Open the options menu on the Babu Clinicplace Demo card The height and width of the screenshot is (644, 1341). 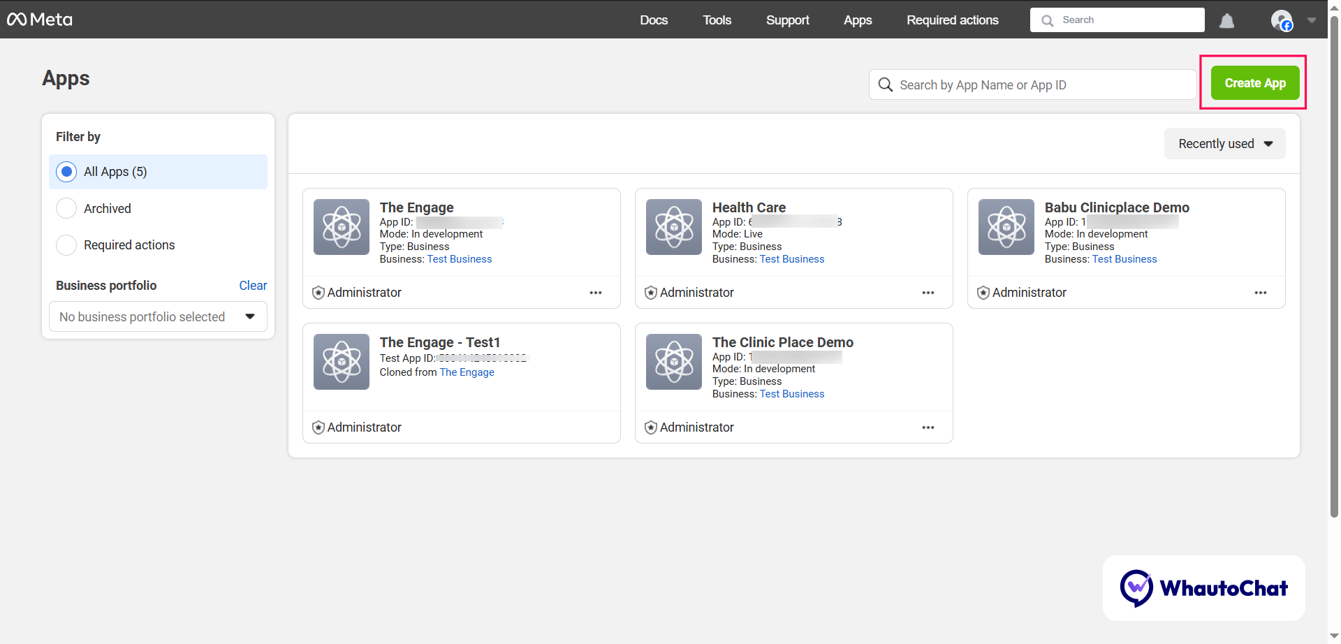tap(1261, 293)
